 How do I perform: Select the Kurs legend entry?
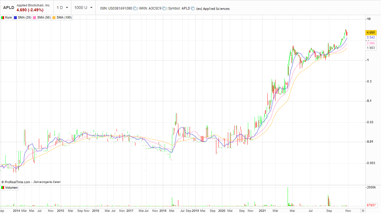[x=7, y=18]
